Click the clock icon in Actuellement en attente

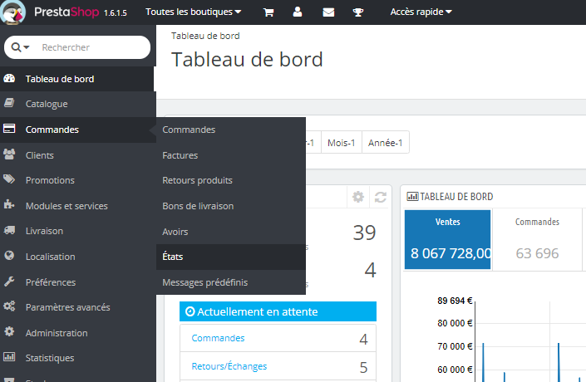(x=190, y=311)
